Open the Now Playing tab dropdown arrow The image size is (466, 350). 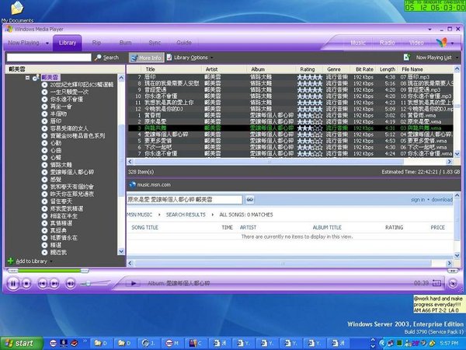click(x=47, y=43)
